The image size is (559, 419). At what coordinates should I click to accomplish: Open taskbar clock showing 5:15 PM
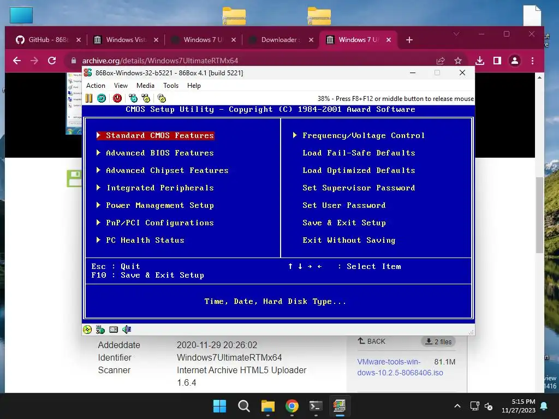click(x=519, y=406)
